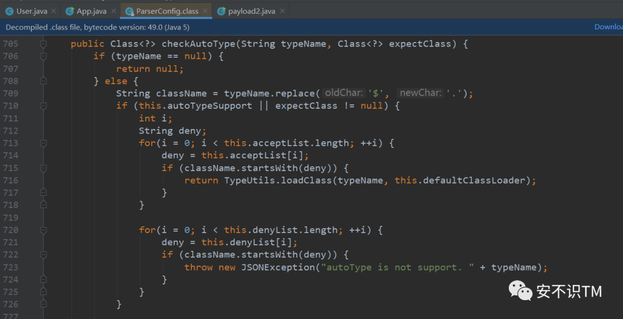This screenshot has width=623, height=319.
Task: Close the ParserConfig.class tab
Action: pos(205,11)
